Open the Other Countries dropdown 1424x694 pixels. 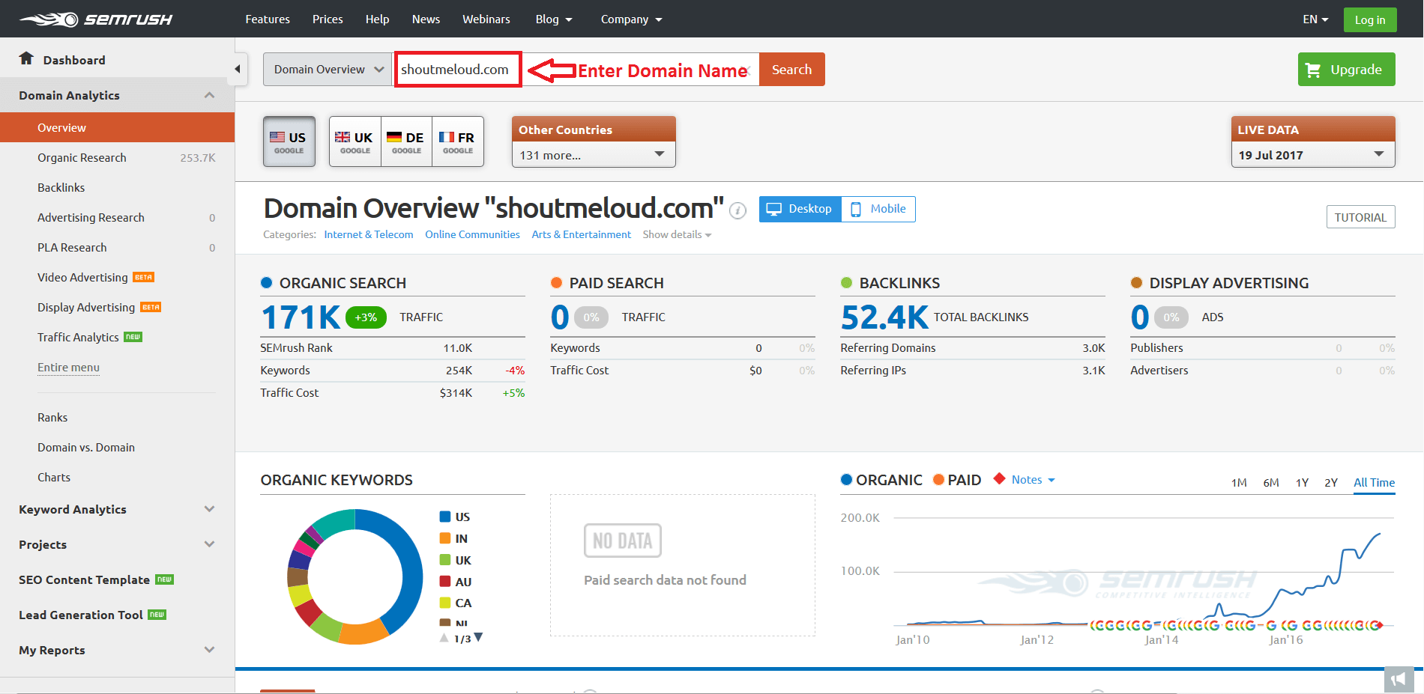pyautogui.click(x=593, y=155)
